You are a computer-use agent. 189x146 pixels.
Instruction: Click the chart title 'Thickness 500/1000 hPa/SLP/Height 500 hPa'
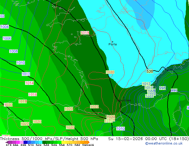pos(49,139)
